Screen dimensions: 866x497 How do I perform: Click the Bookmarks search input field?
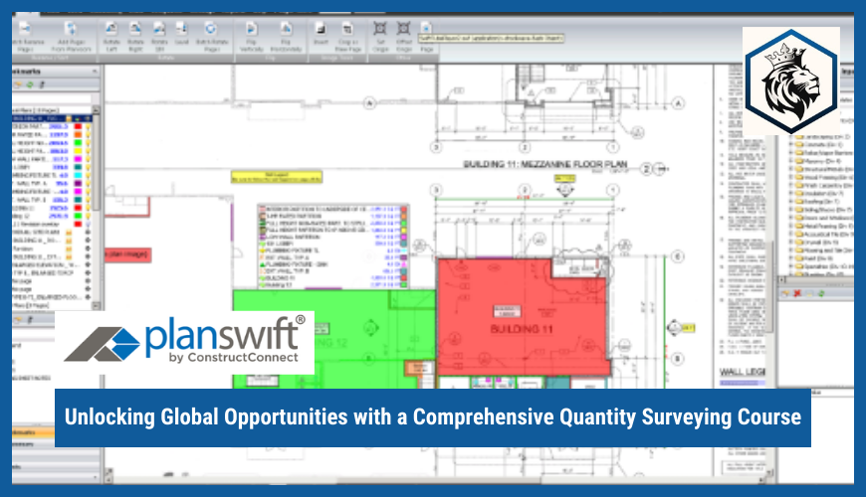coord(52,98)
